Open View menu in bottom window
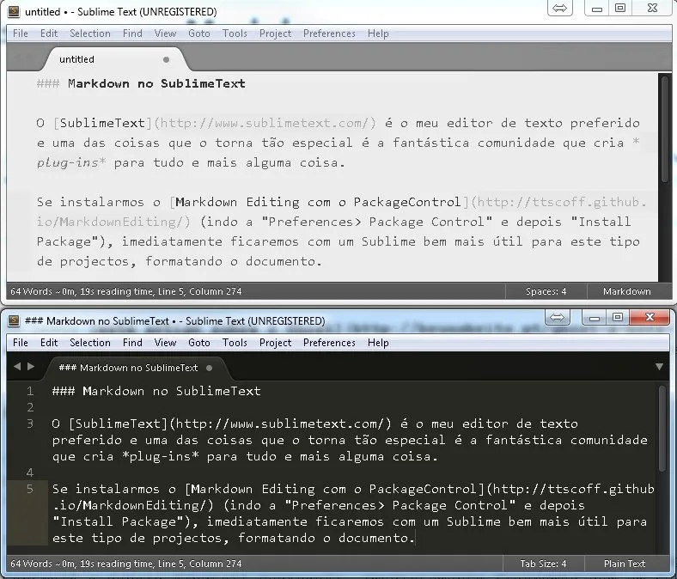 coord(165,343)
